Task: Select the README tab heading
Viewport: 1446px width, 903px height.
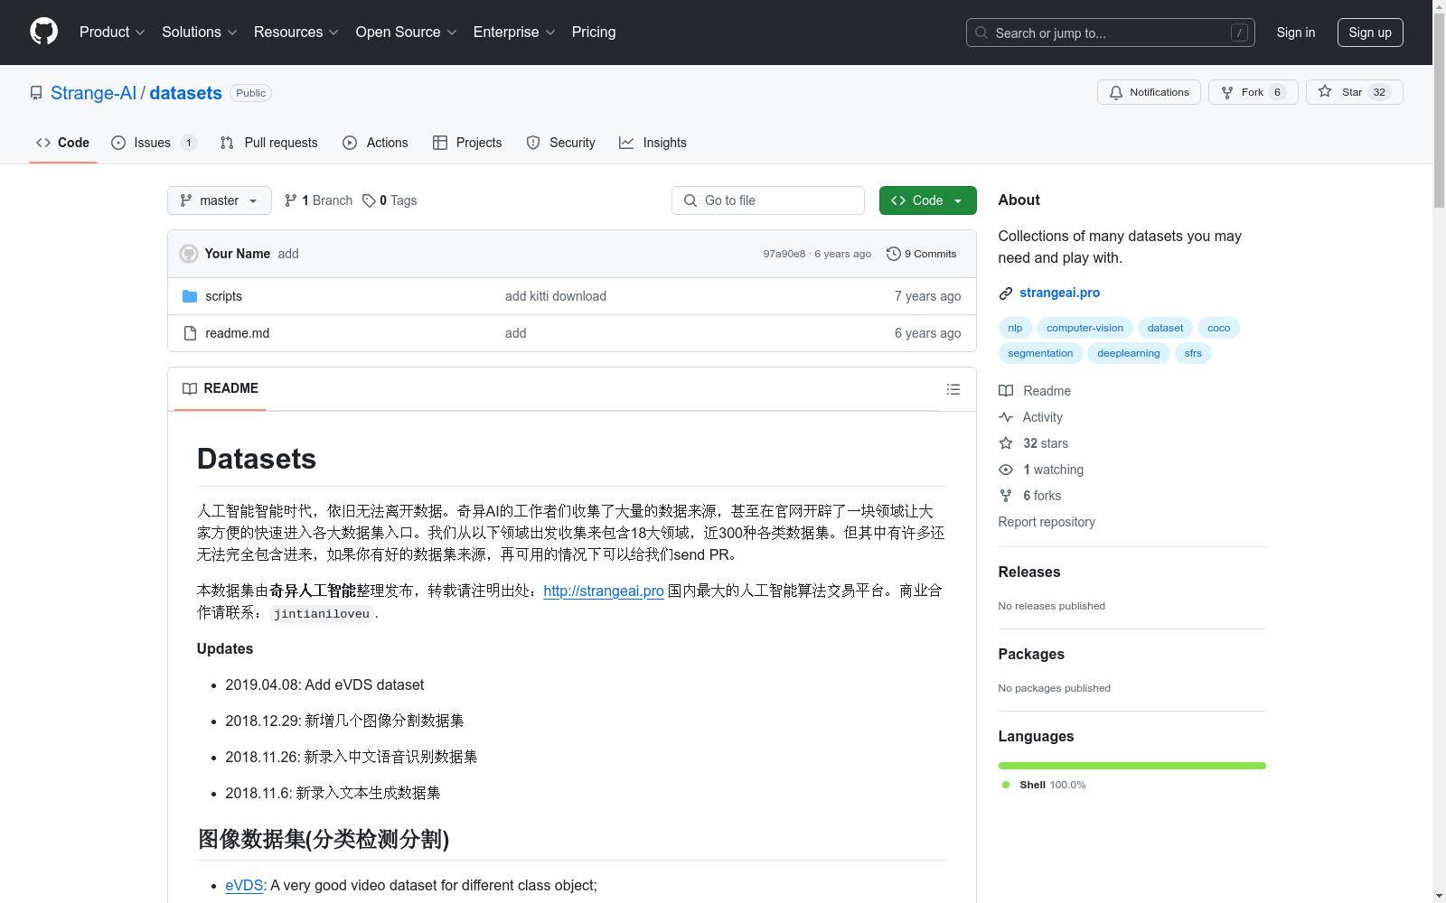Action: 221,388
